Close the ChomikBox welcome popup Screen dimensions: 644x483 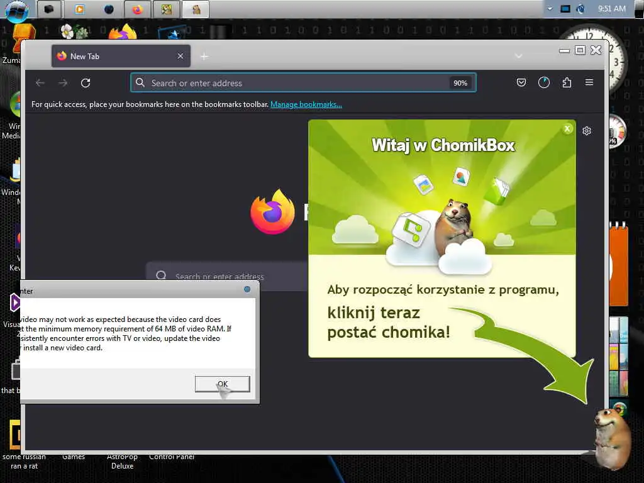pos(567,129)
